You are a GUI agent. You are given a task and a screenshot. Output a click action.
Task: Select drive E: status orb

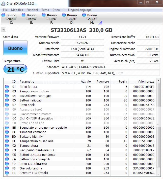click(x=24, y=15)
